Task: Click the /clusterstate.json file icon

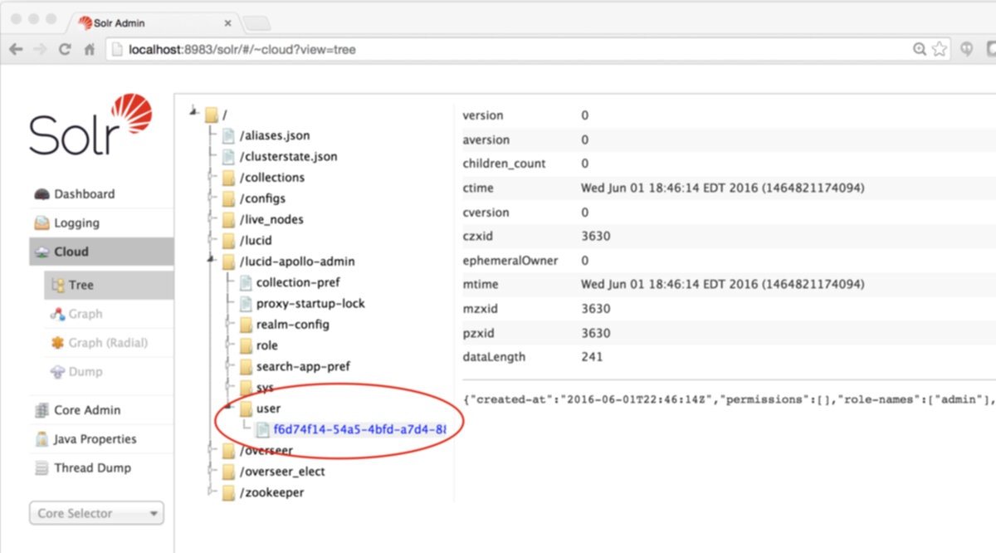Action: point(229,156)
